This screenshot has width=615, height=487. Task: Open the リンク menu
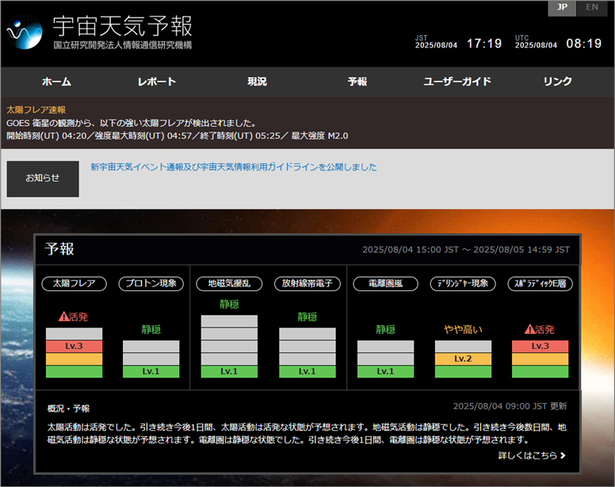(x=558, y=82)
